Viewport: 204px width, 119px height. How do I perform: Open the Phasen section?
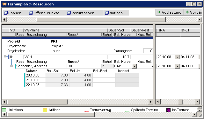(x=15, y=13)
